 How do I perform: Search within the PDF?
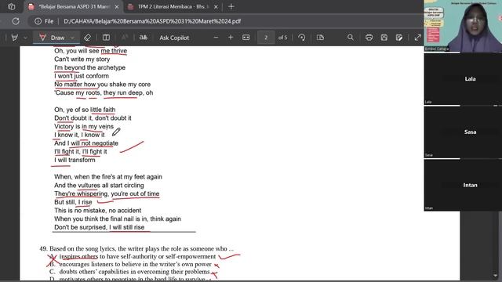(x=351, y=38)
